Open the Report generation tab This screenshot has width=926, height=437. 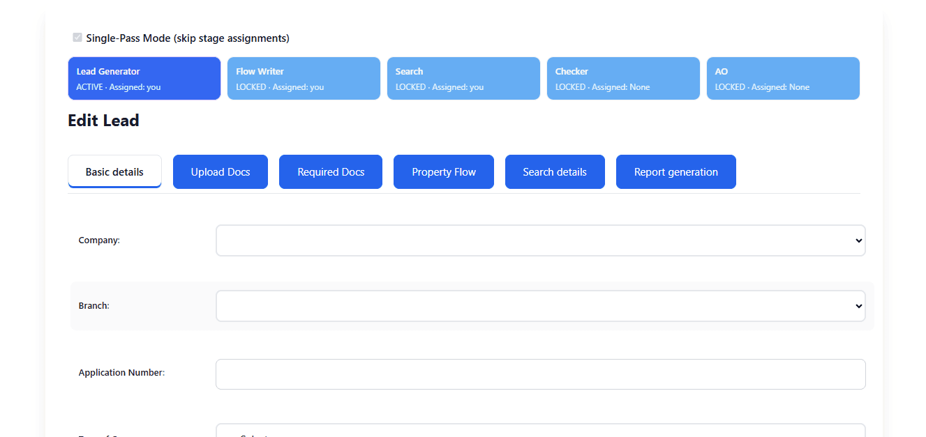tap(675, 171)
